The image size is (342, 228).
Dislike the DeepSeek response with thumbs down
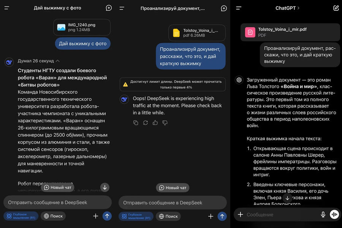click(x=165, y=123)
